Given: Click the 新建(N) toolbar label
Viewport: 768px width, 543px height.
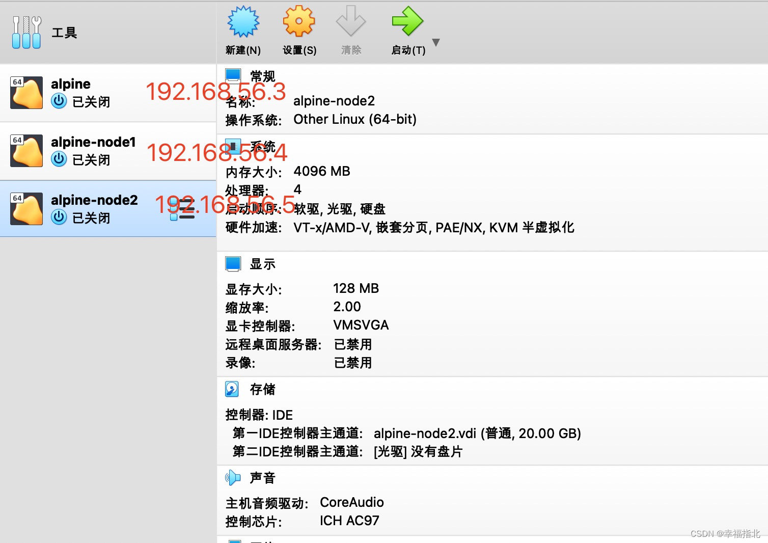Looking at the screenshot, I should pyautogui.click(x=243, y=50).
